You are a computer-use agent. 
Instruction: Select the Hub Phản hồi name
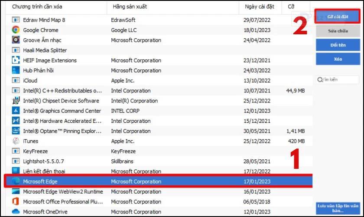click(x=38, y=70)
